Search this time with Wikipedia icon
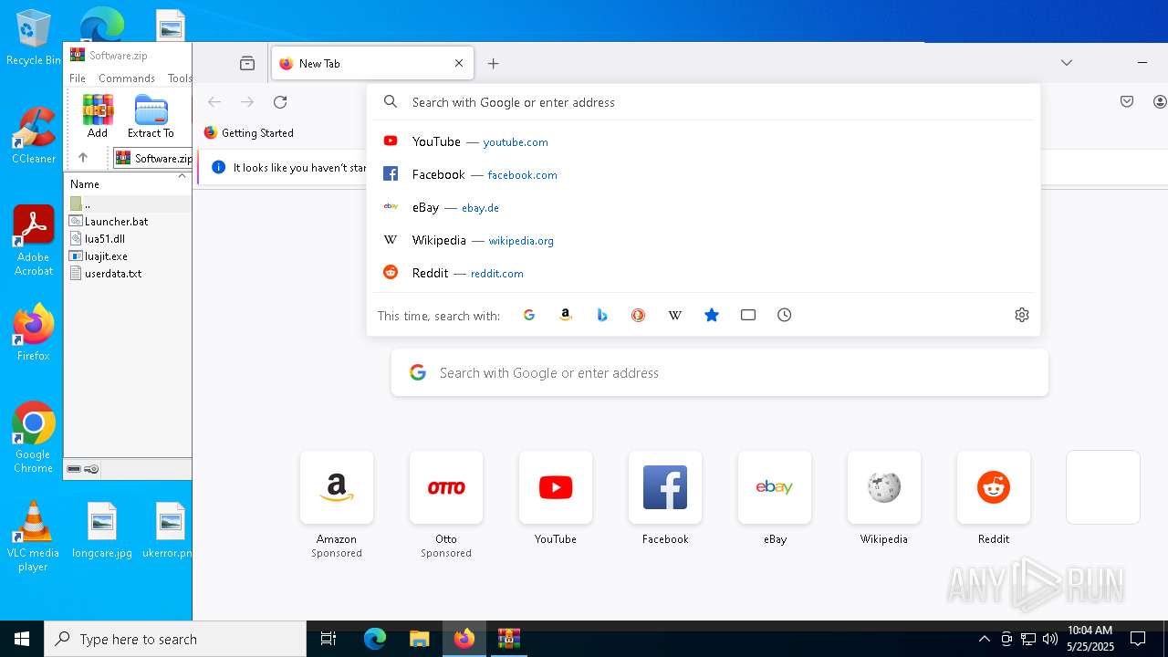Screen dimensions: 1168x657 tap(675, 315)
